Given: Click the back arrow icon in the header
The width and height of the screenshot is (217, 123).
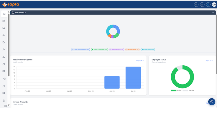Looking at the screenshot, I should coord(196,5).
